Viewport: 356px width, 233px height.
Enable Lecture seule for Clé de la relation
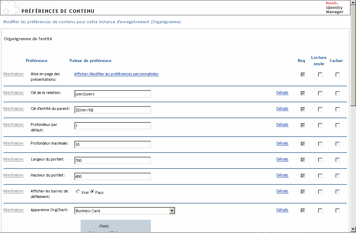click(320, 93)
